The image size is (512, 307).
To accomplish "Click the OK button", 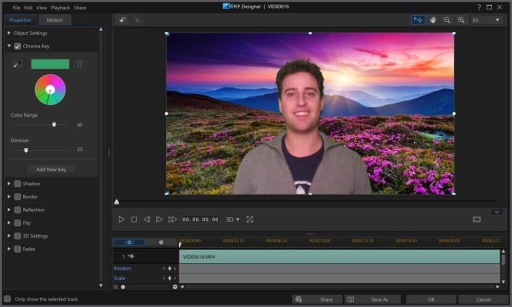I will (431, 299).
